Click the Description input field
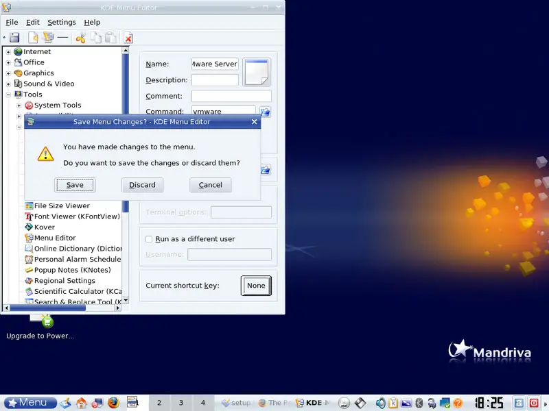 click(215, 80)
